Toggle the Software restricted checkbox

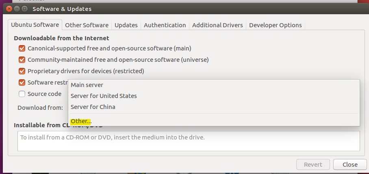click(22, 83)
